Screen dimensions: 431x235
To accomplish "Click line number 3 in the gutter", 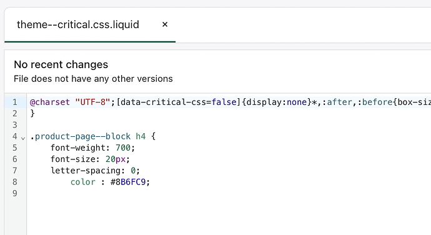I will click(x=15, y=125).
